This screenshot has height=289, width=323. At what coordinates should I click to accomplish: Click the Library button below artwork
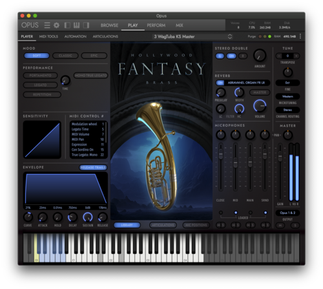point(127,225)
